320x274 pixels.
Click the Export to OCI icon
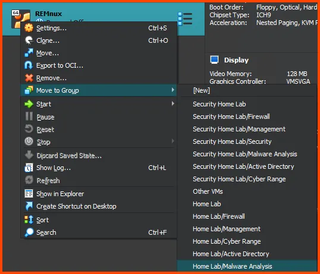(x=29, y=65)
